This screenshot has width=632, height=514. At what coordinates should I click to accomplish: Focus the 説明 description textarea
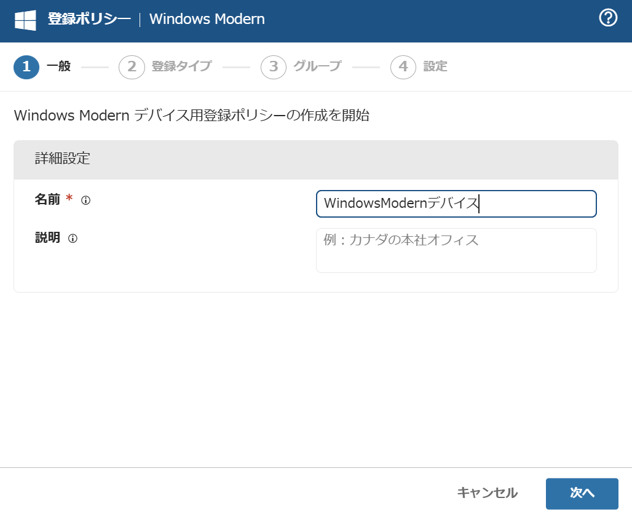(456, 250)
